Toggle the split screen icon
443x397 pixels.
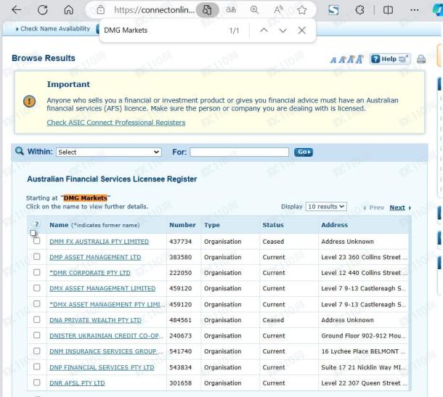point(388,10)
